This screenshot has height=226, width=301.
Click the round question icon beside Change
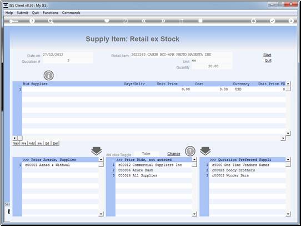190,151
